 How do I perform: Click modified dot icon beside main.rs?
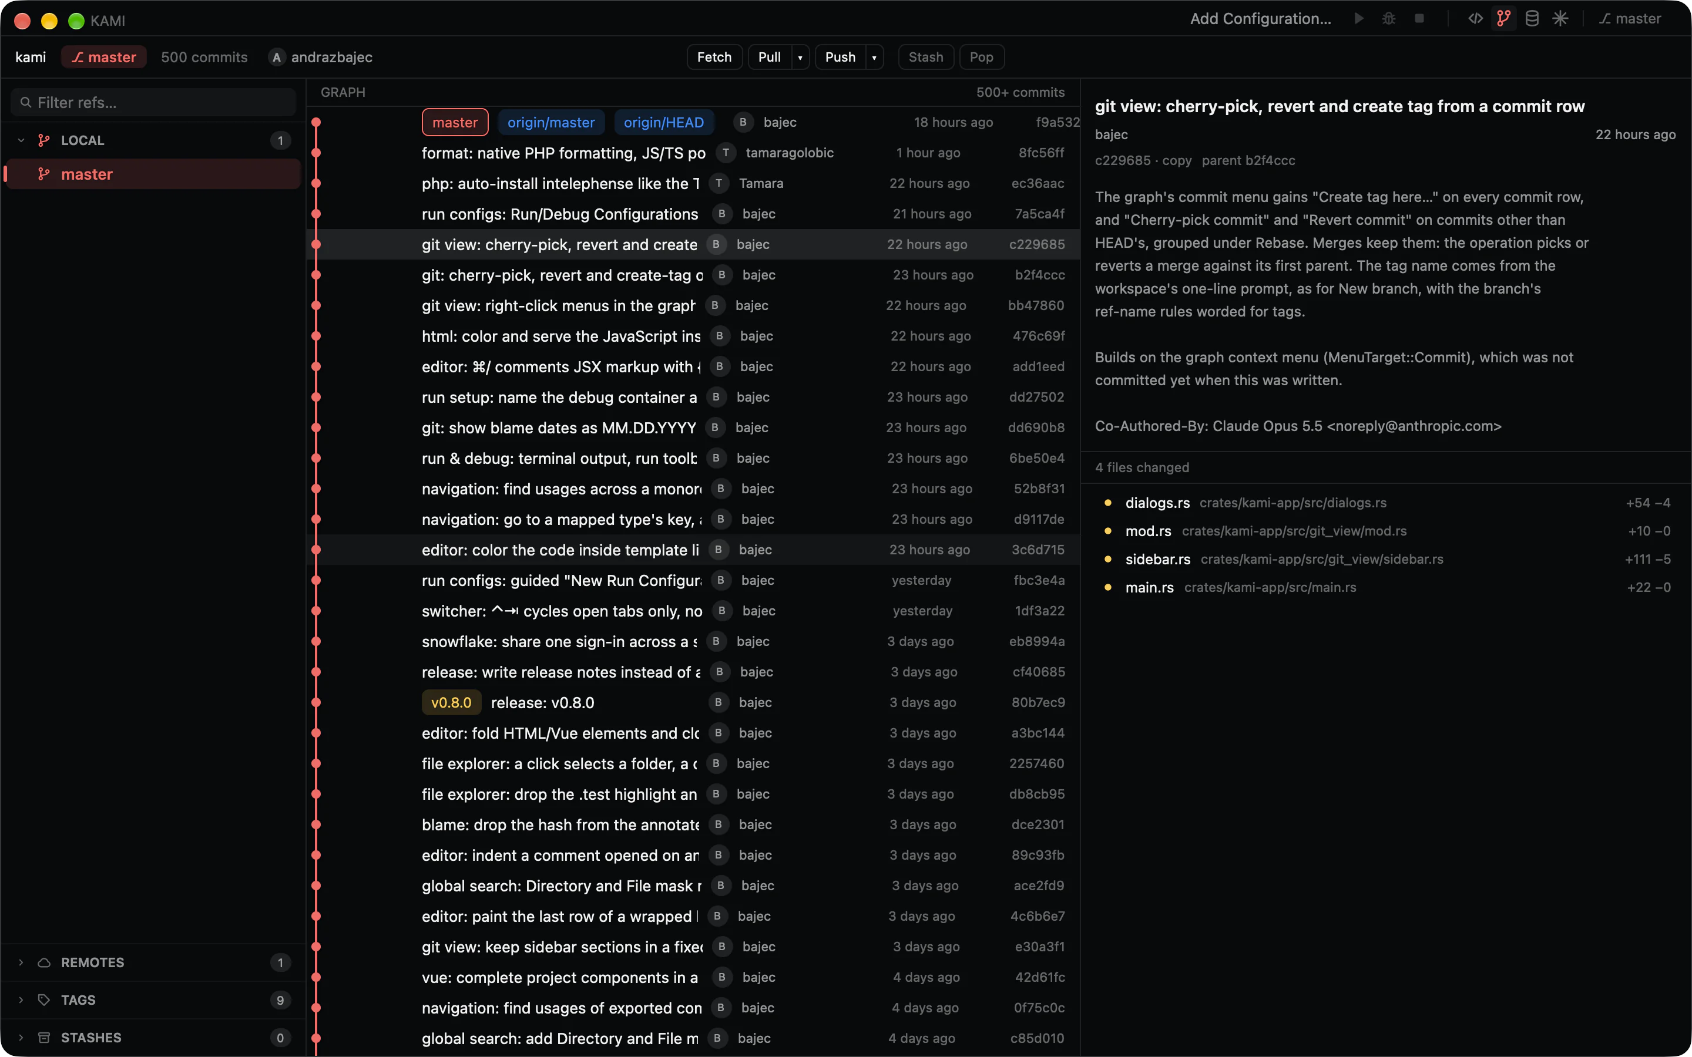[1108, 587]
